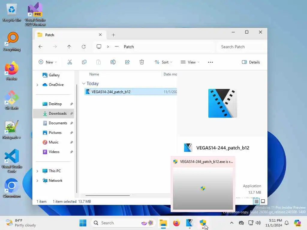Image resolution: width=307 pixels, height=230 pixels.
Task: Open Videos in the navigation pane
Action: (54, 152)
